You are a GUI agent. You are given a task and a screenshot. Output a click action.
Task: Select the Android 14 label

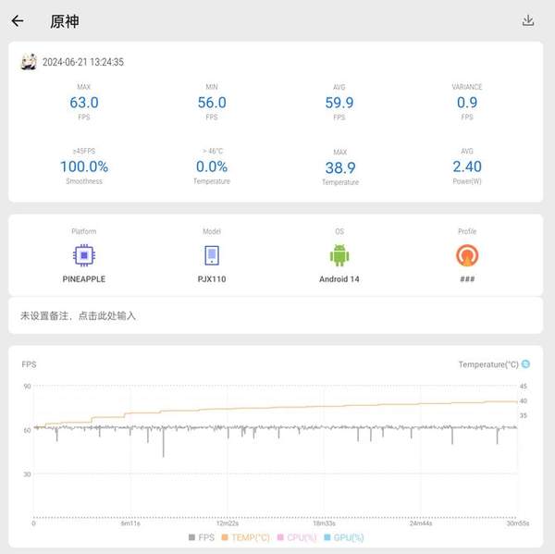pyautogui.click(x=339, y=279)
